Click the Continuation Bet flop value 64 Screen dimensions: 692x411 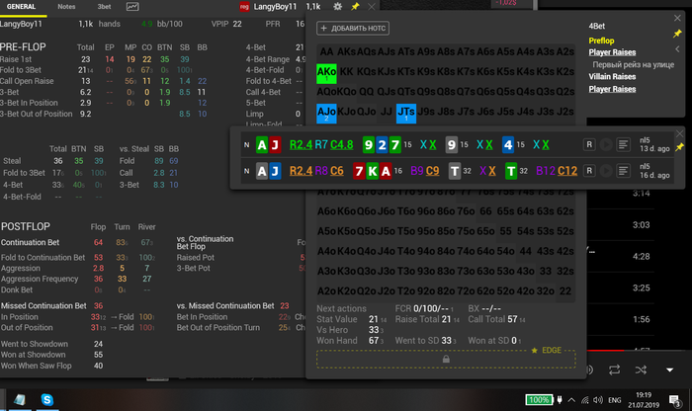coord(98,242)
